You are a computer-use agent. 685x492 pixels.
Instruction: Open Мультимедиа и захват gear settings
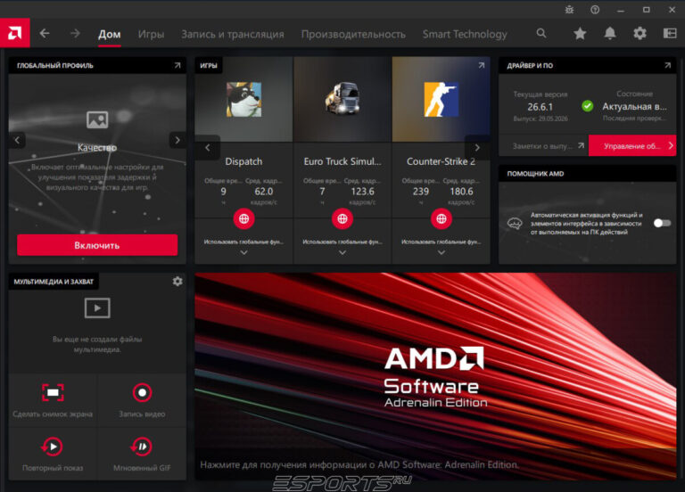tap(177, 281)
